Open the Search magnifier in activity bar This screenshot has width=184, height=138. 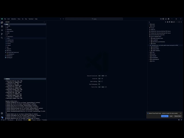point(2,38)
